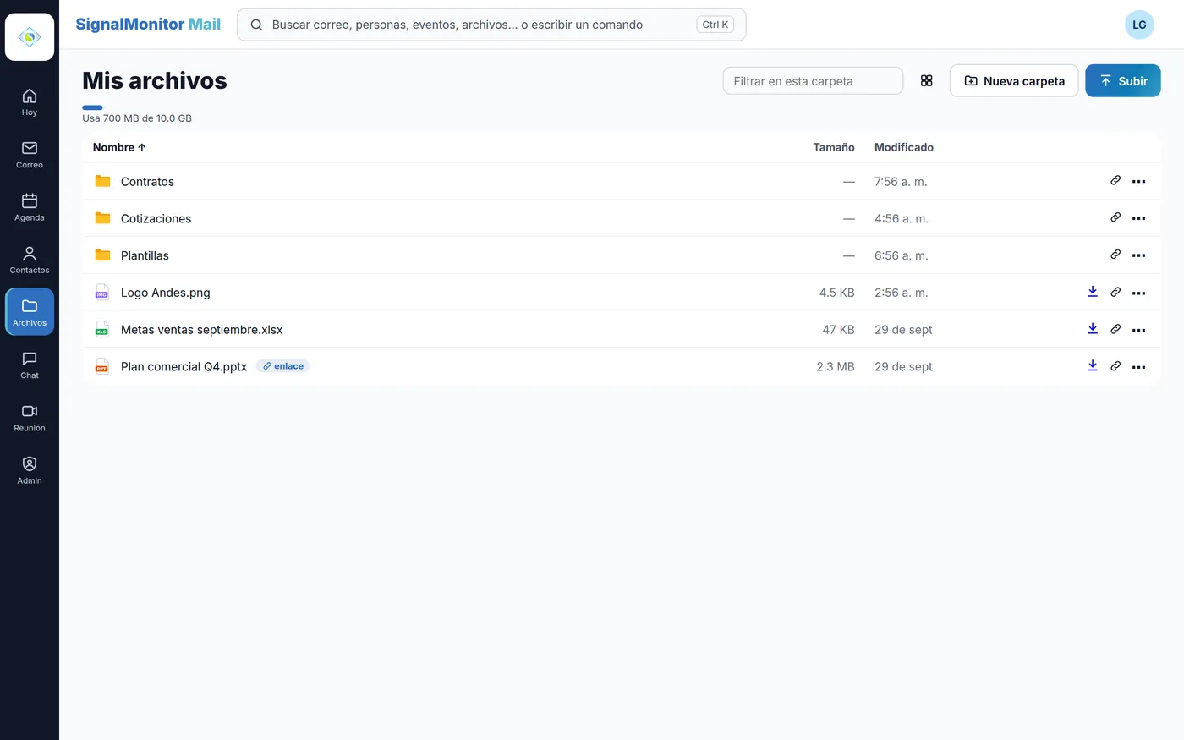Download Plan comercial Q4.pptx
The height and width of the screenshot is (740, 1184).
coord(1093,366)
